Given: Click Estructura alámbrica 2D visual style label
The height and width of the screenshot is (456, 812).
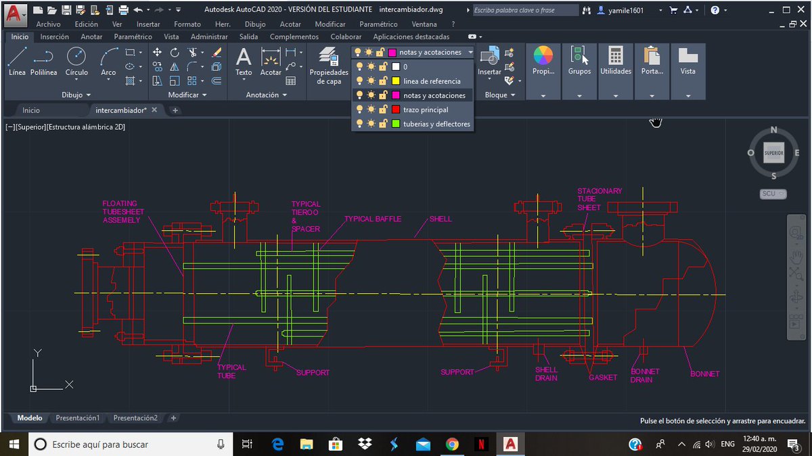Looking at the screenshot, I should 86,127.
